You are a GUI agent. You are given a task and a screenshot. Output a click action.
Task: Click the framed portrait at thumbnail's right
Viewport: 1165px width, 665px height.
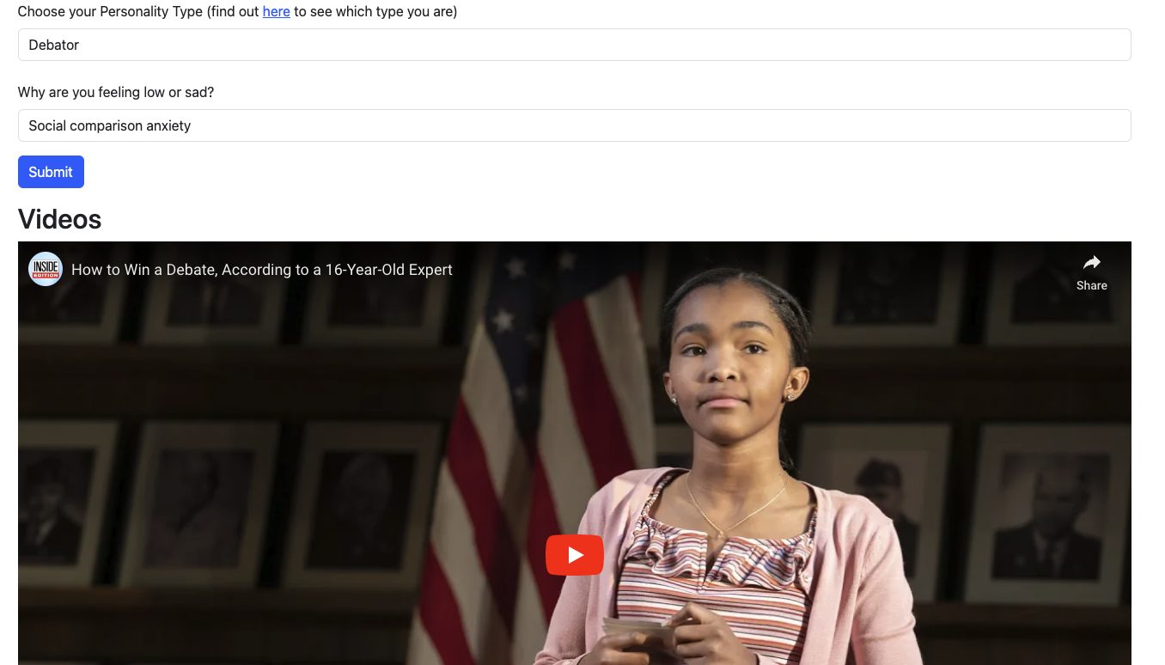point(1049,507)
